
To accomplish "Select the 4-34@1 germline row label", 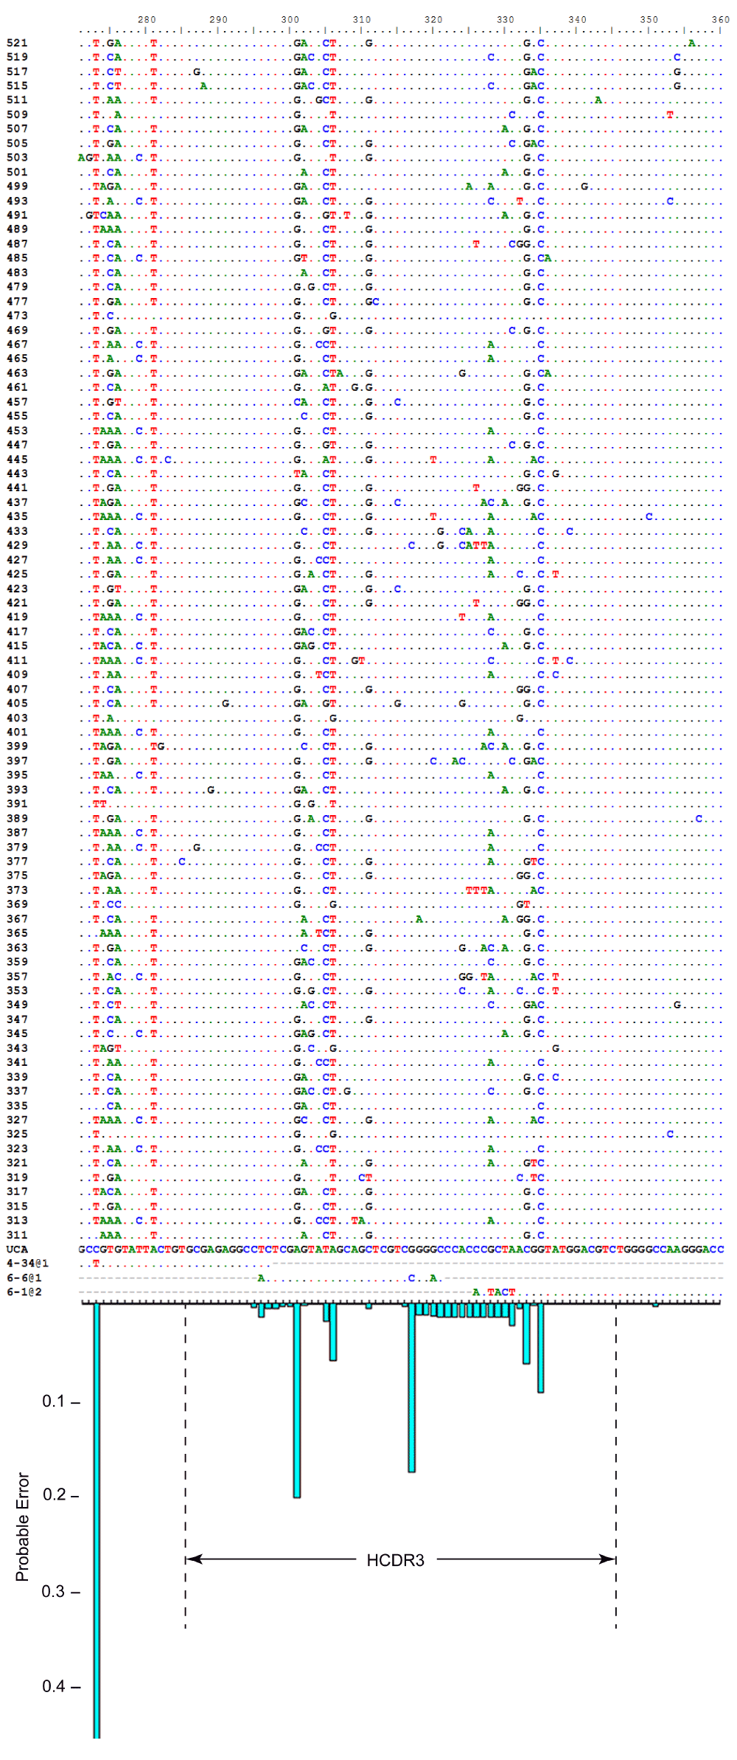I will [27, 1264].
